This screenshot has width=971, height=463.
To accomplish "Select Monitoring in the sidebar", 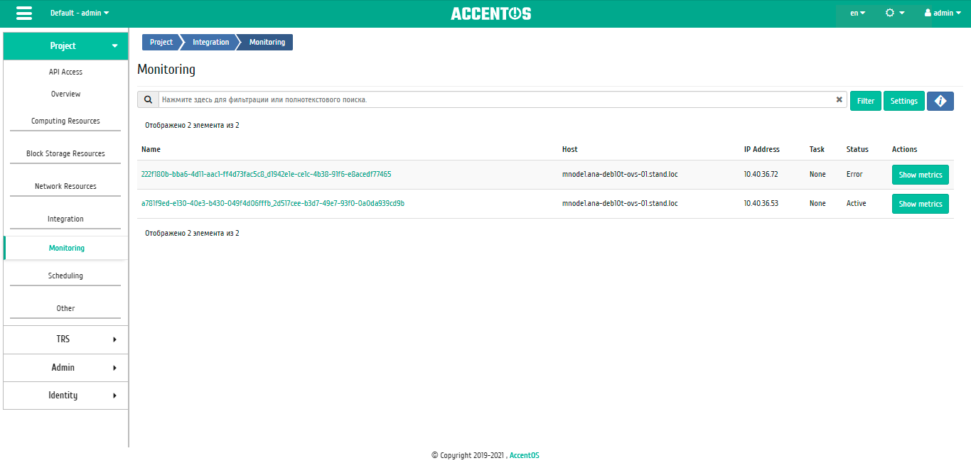I will (66, 248).
